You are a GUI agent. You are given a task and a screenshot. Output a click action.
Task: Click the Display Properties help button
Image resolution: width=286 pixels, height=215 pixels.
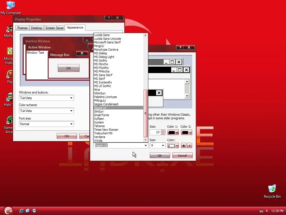(x=109, y=18)
